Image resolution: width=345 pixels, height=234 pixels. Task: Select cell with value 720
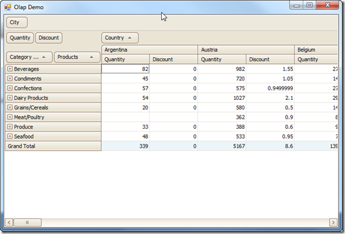[222, 79]
